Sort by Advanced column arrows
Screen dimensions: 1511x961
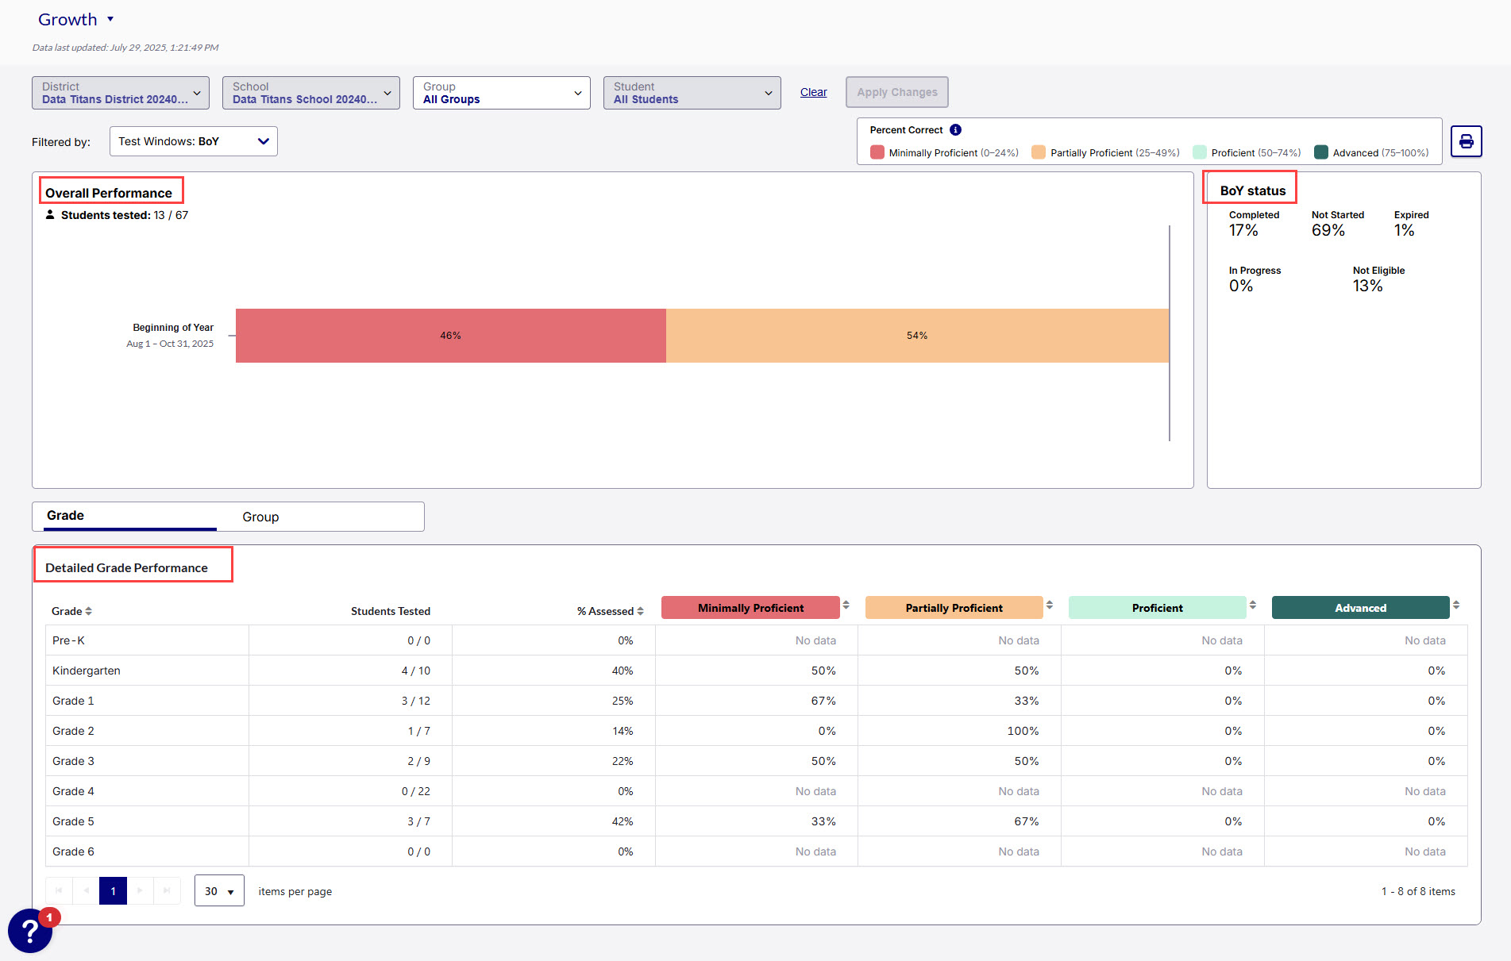click(1455, 605)
